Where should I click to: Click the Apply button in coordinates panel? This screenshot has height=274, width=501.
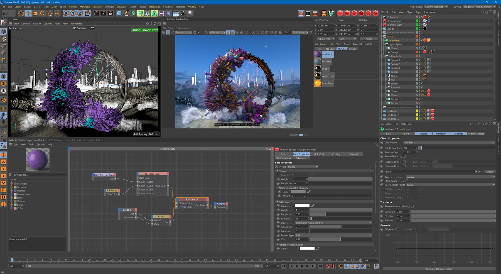point(369,39)
